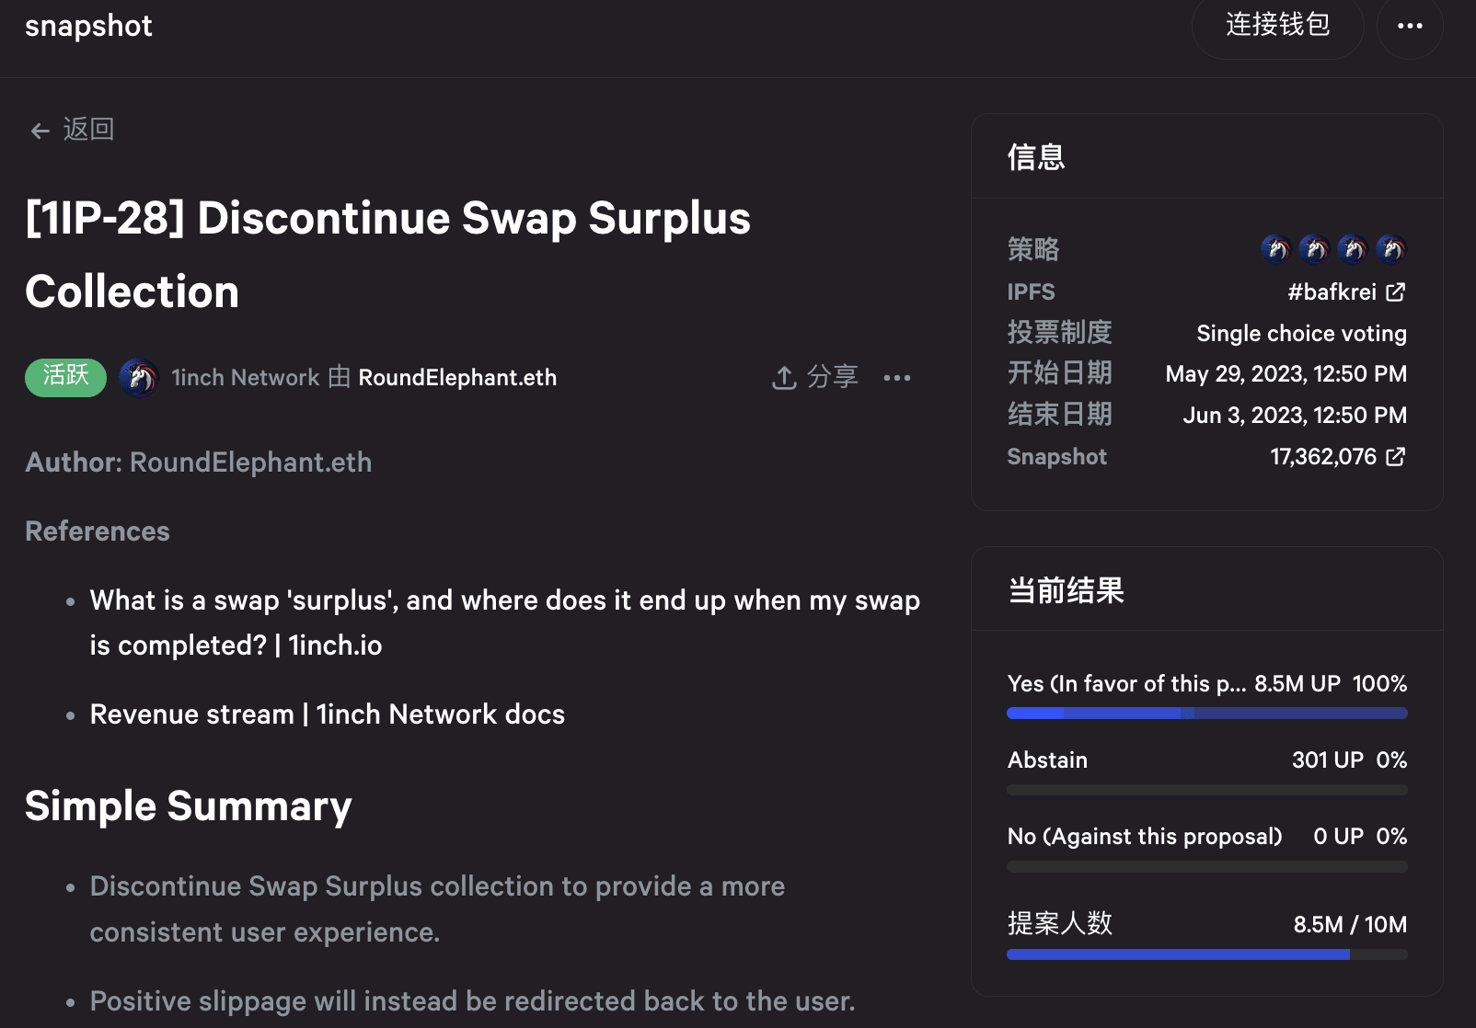Open the 1inch Network space avatar

coord(139,378)
